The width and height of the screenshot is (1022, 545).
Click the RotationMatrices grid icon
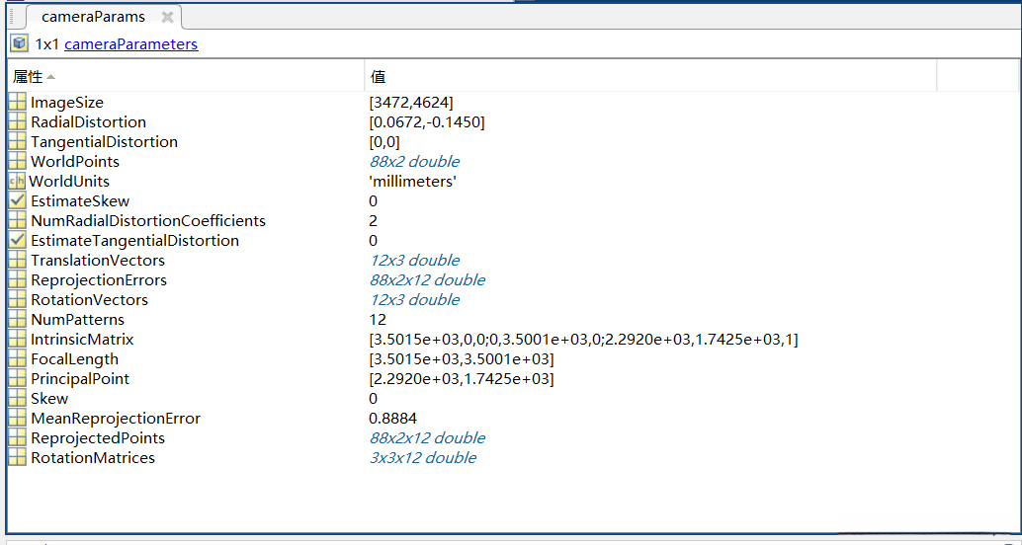coord(17,458)
